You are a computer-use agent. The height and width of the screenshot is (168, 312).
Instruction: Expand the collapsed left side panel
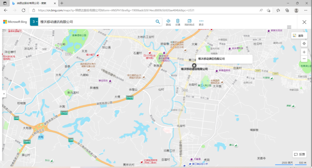pos(4,94)
